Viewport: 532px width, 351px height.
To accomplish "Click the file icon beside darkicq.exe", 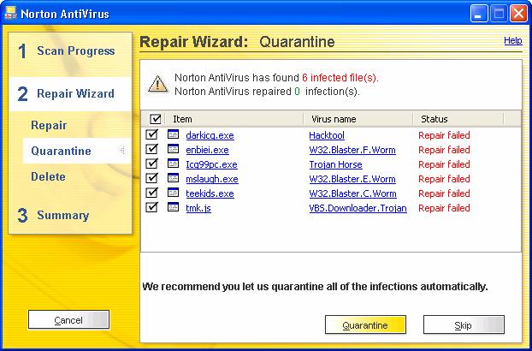I will (x=173, y=134).
